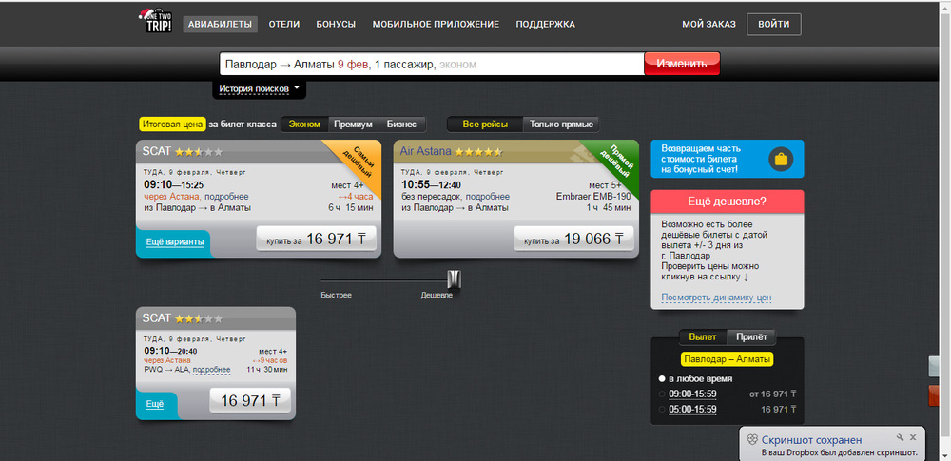Select the 'в любое время' radio option
The width and height of the screenshot is (951, 461).
(662, 378)
